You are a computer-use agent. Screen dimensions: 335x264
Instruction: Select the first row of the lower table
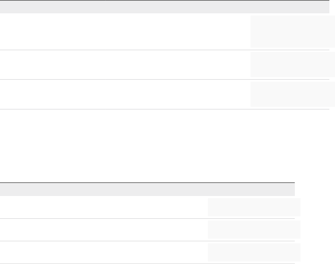147,207
